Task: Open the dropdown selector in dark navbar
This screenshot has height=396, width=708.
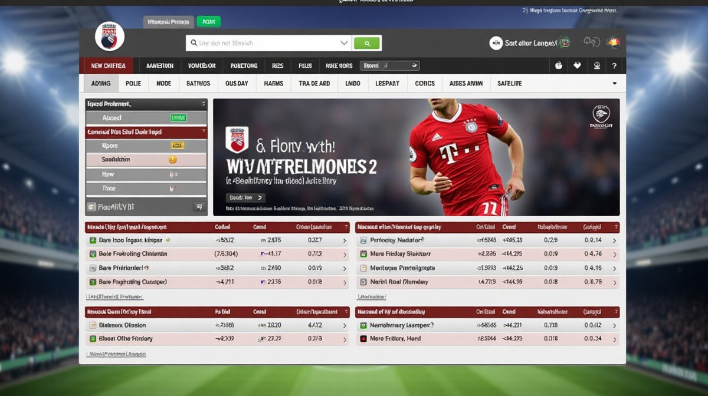Action: click(x=390, y=66)
